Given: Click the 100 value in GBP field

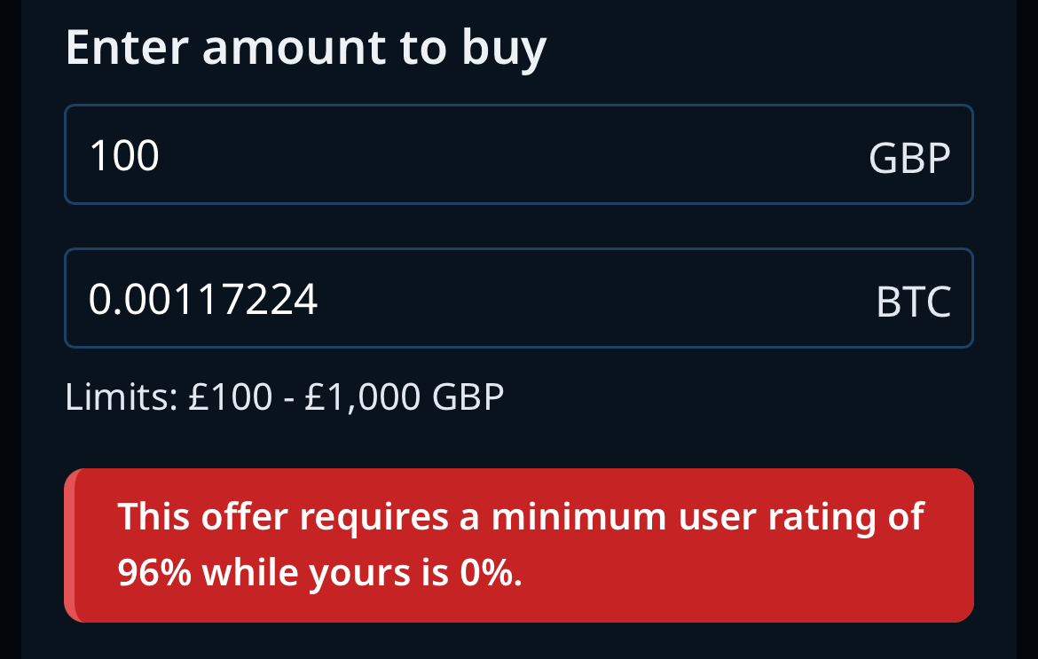Looking at the screenshot, I should 124,156.
